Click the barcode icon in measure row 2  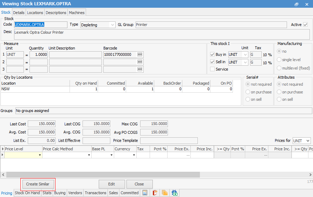point(140,62)
